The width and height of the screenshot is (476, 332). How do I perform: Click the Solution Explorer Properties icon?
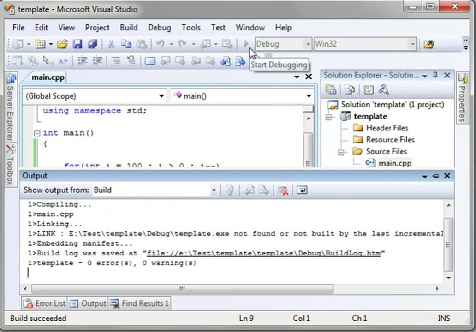(x=331, y=89)
